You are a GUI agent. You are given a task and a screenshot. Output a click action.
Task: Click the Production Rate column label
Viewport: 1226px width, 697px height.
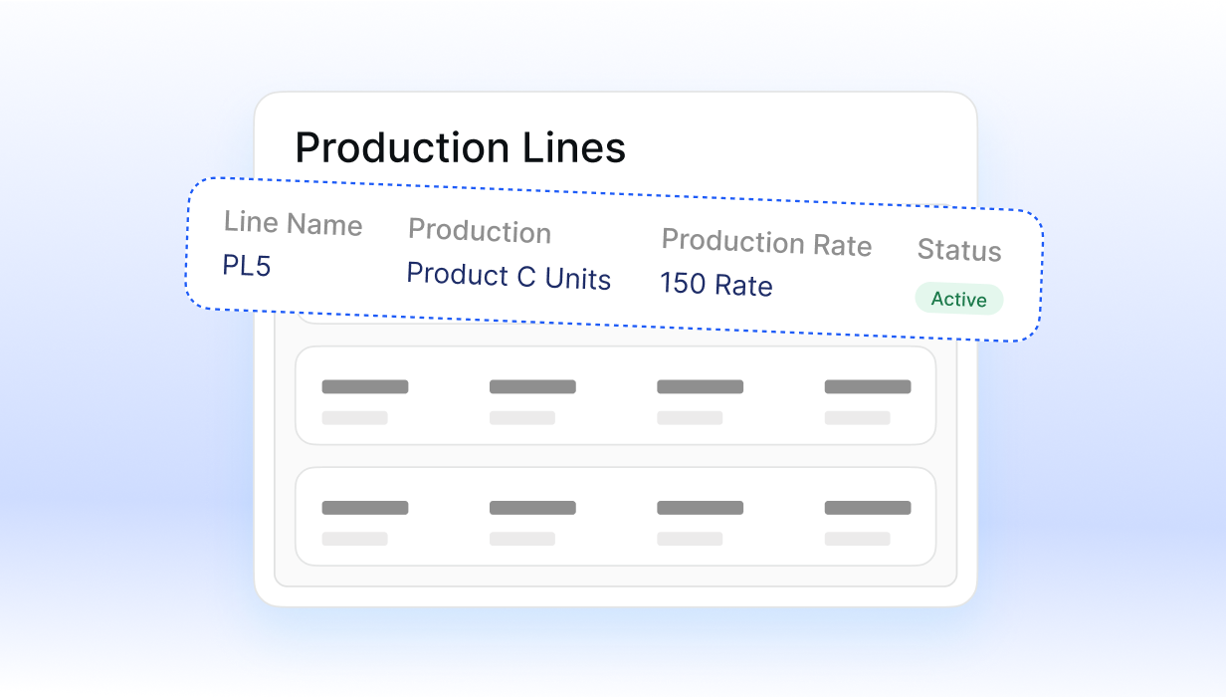[x=766, y=243]
